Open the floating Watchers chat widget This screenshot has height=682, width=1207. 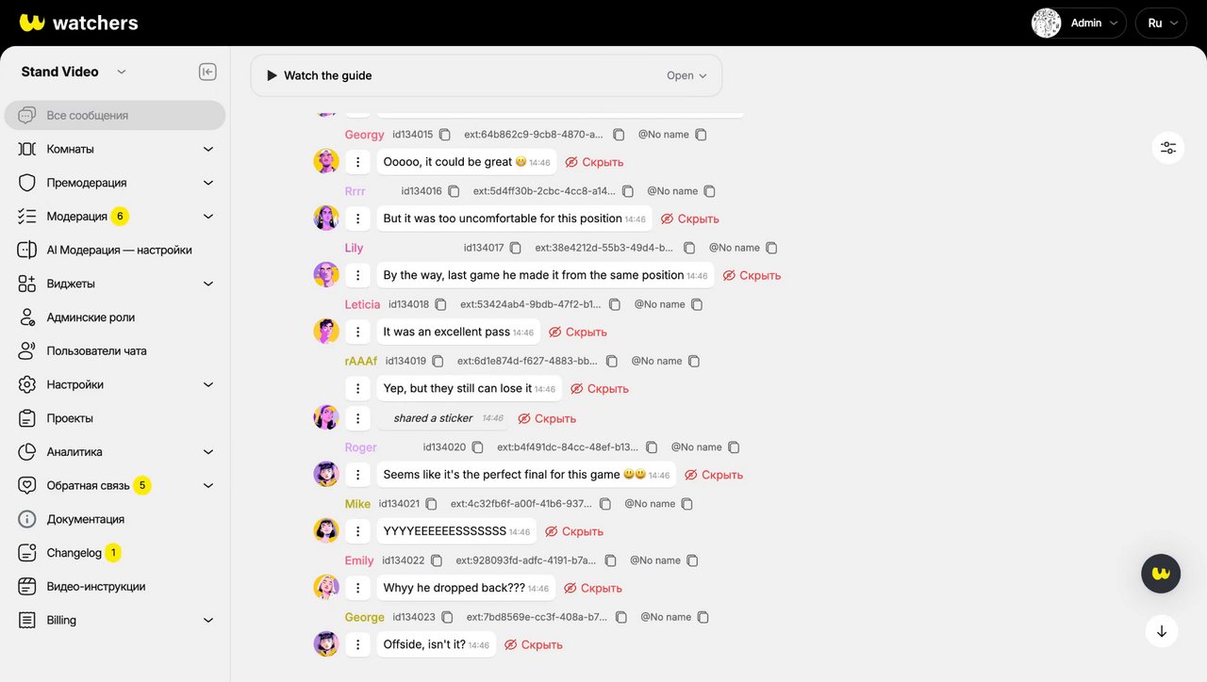coord(1161,573)
